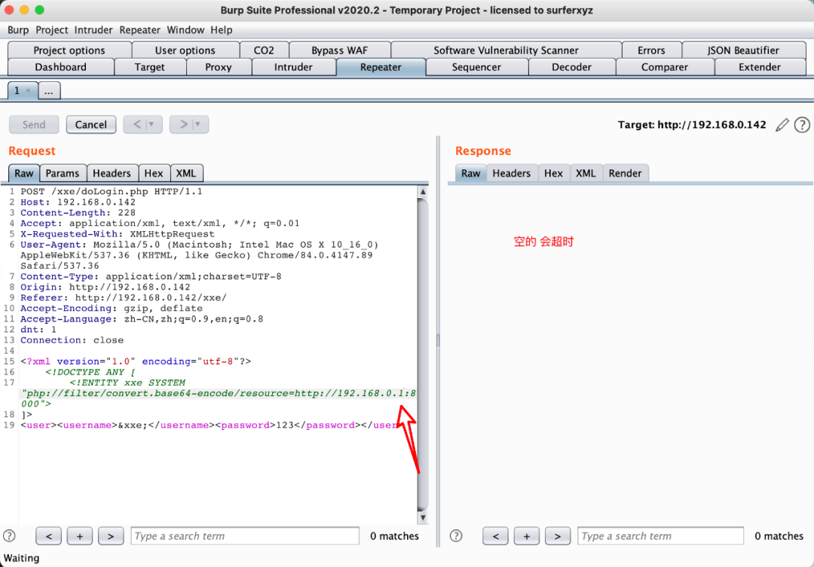Switch to Sequencer tab
Viewport: 814px width, 567px height.
point(476,67)
